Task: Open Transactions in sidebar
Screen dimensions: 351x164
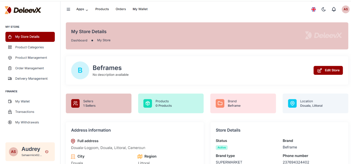Action: click(30, 112)
